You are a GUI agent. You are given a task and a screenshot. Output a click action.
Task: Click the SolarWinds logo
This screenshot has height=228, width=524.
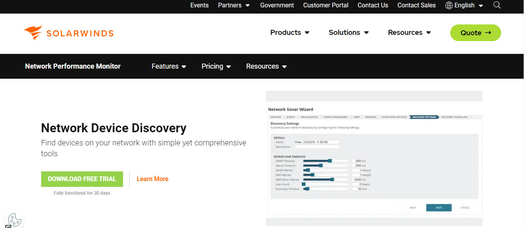point(68,32)
